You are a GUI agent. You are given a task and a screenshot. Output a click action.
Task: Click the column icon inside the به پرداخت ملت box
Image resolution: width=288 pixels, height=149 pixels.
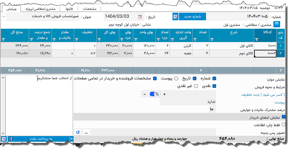(x=11, y=139)
